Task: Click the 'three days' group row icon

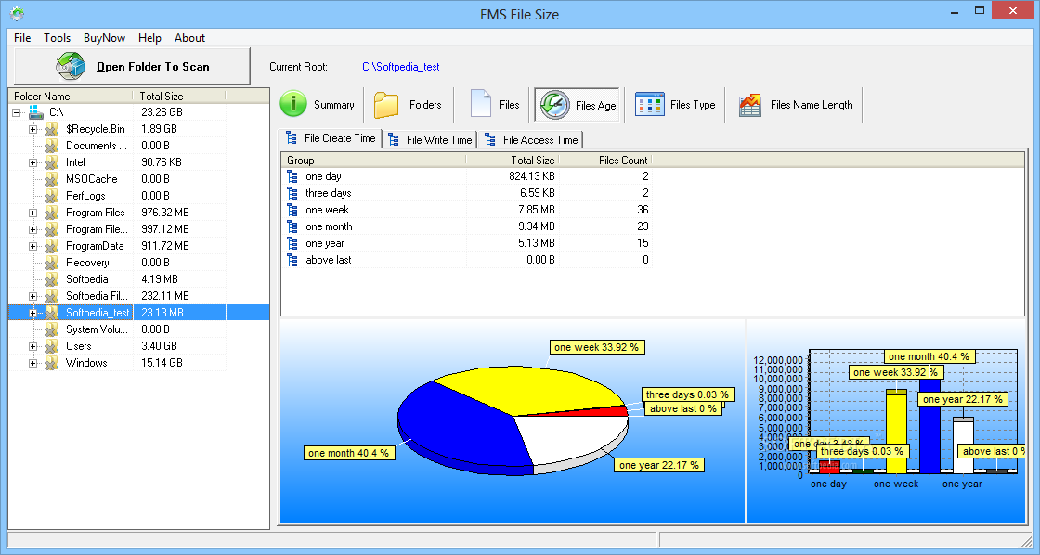Action: pyautogui.click(x=292, y=193)
